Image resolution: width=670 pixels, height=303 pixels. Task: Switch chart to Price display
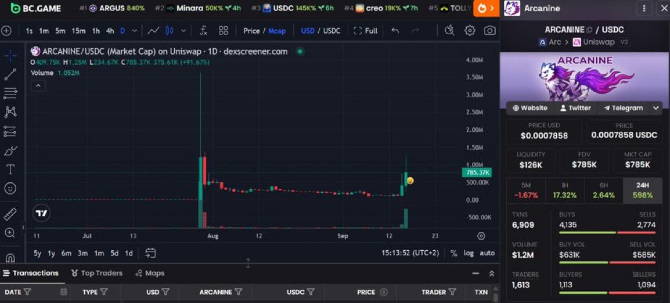251,31
